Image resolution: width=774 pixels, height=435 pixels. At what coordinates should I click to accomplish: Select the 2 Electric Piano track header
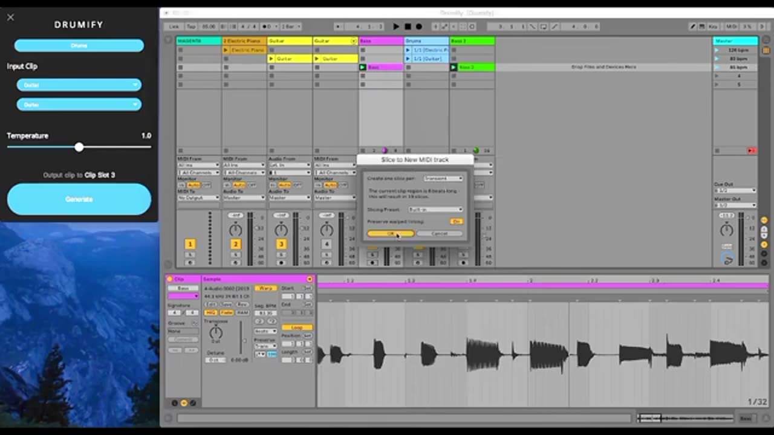(x=244, y=41)
